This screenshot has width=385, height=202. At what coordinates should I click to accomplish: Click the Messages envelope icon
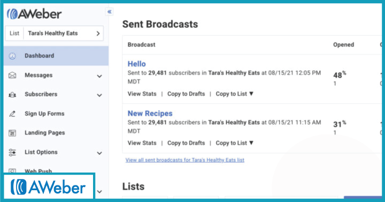click(x=12, y=75)
